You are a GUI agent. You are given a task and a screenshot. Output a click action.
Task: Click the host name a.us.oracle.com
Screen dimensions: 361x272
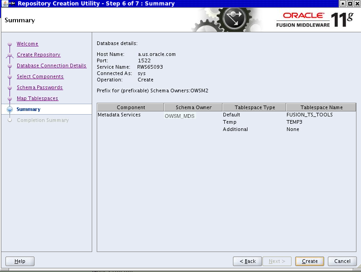pos(157,54)
